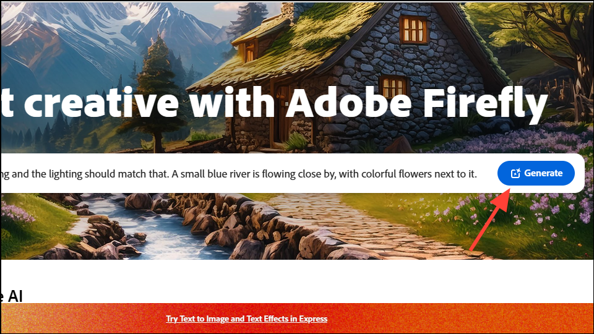Click the red arrow pointing to Generate
The width and height of the screenshot is (594, 334).
point(490,220)
